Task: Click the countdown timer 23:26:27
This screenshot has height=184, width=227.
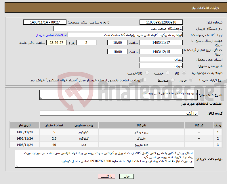Action: [56, 42]
